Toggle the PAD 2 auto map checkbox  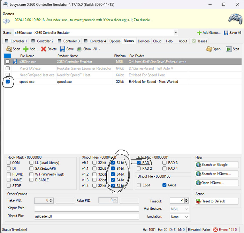[139, 169]
